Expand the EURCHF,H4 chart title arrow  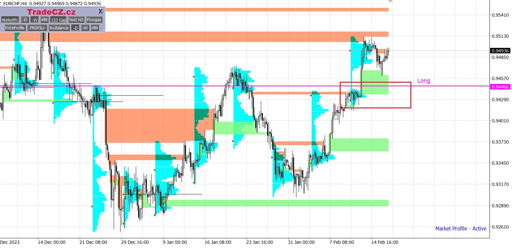tap(1, 3)
